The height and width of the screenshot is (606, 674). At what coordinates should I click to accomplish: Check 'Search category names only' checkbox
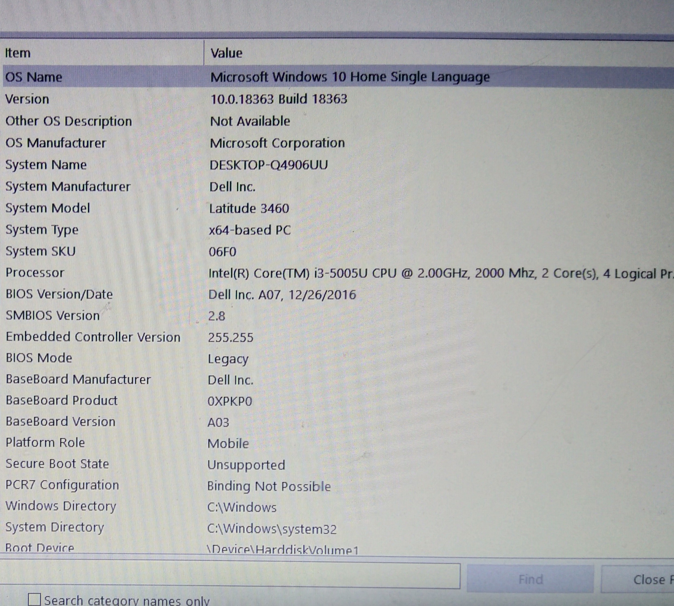click(34, 600)
